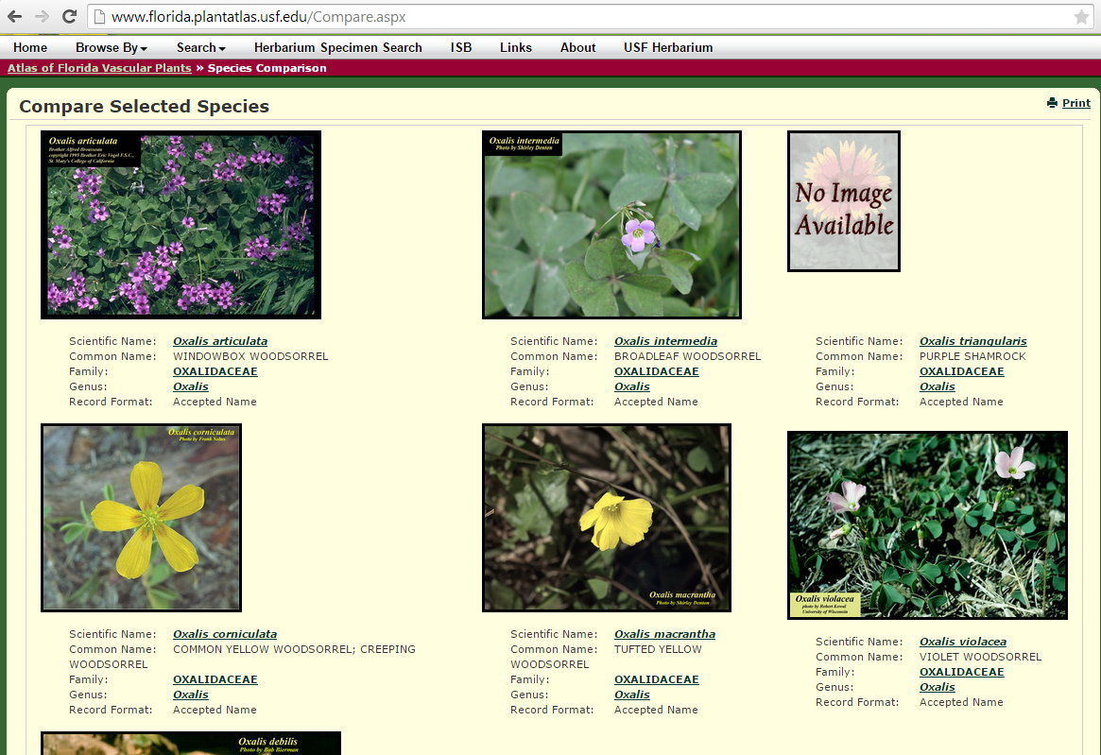Image resolution: width=1101 pixels, height=755 pixels.
Task: Click the Oxalis violacea photo
Action: (927, 525)
